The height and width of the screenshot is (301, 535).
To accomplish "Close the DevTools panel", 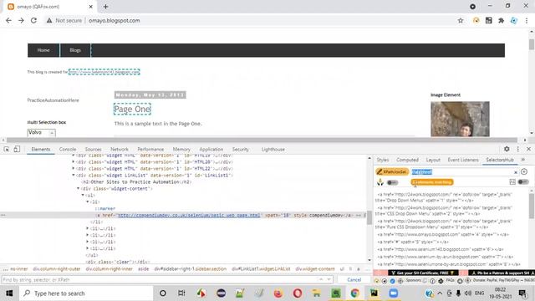I will [528, 149].
